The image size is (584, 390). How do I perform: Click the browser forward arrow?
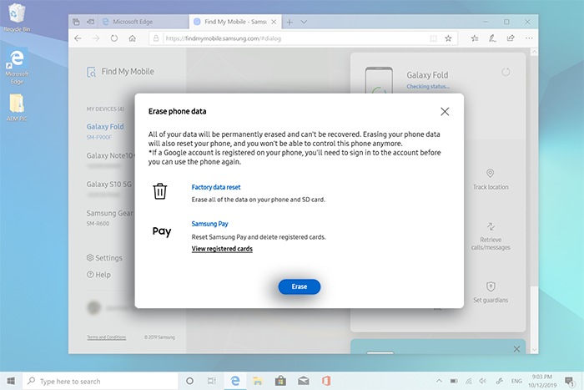(x=96, y=38)
